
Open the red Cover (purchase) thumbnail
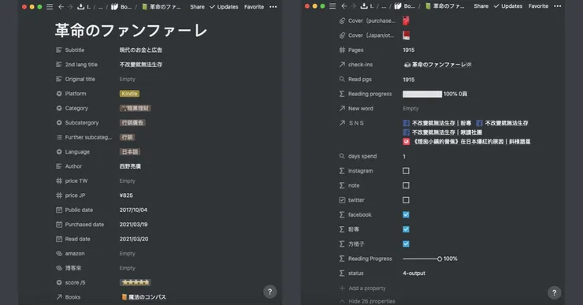click(x=406, y=20)
